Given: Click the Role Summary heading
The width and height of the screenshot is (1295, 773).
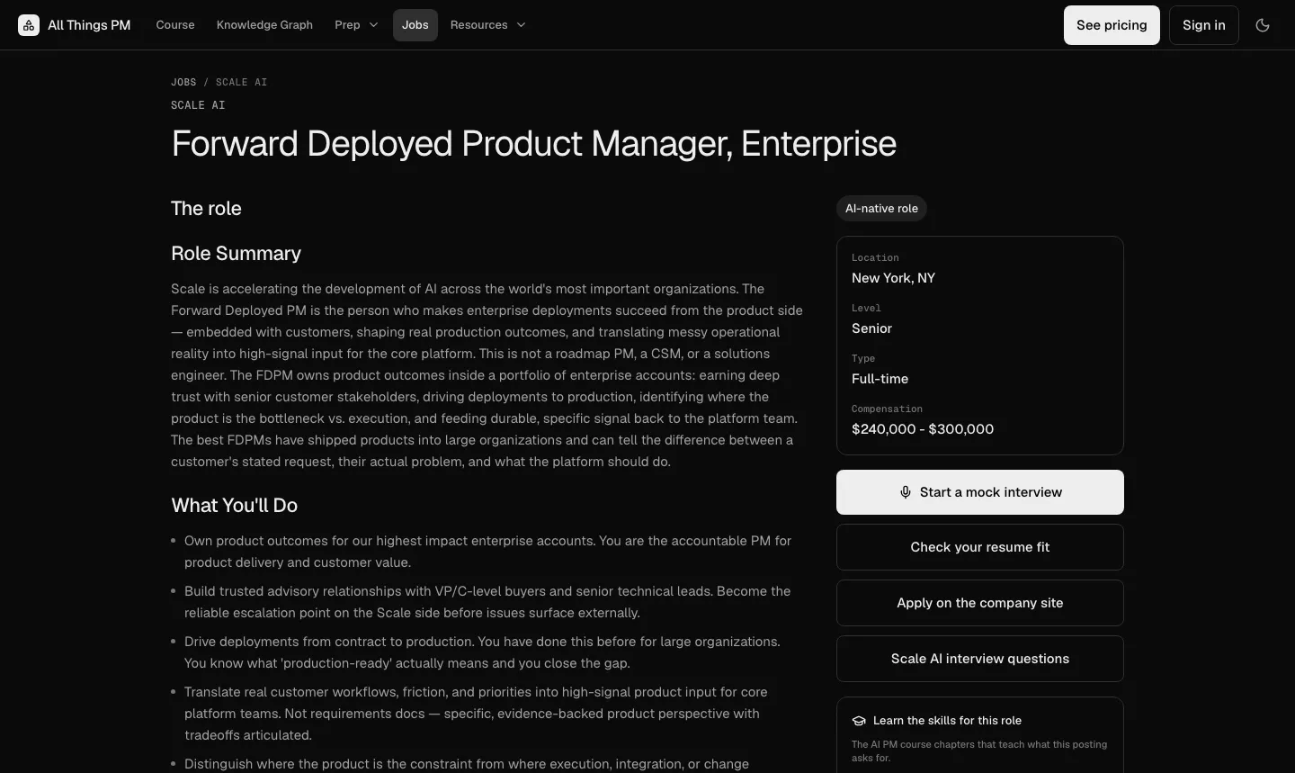Looking at the screenshot, I should [x=236, y=254].
